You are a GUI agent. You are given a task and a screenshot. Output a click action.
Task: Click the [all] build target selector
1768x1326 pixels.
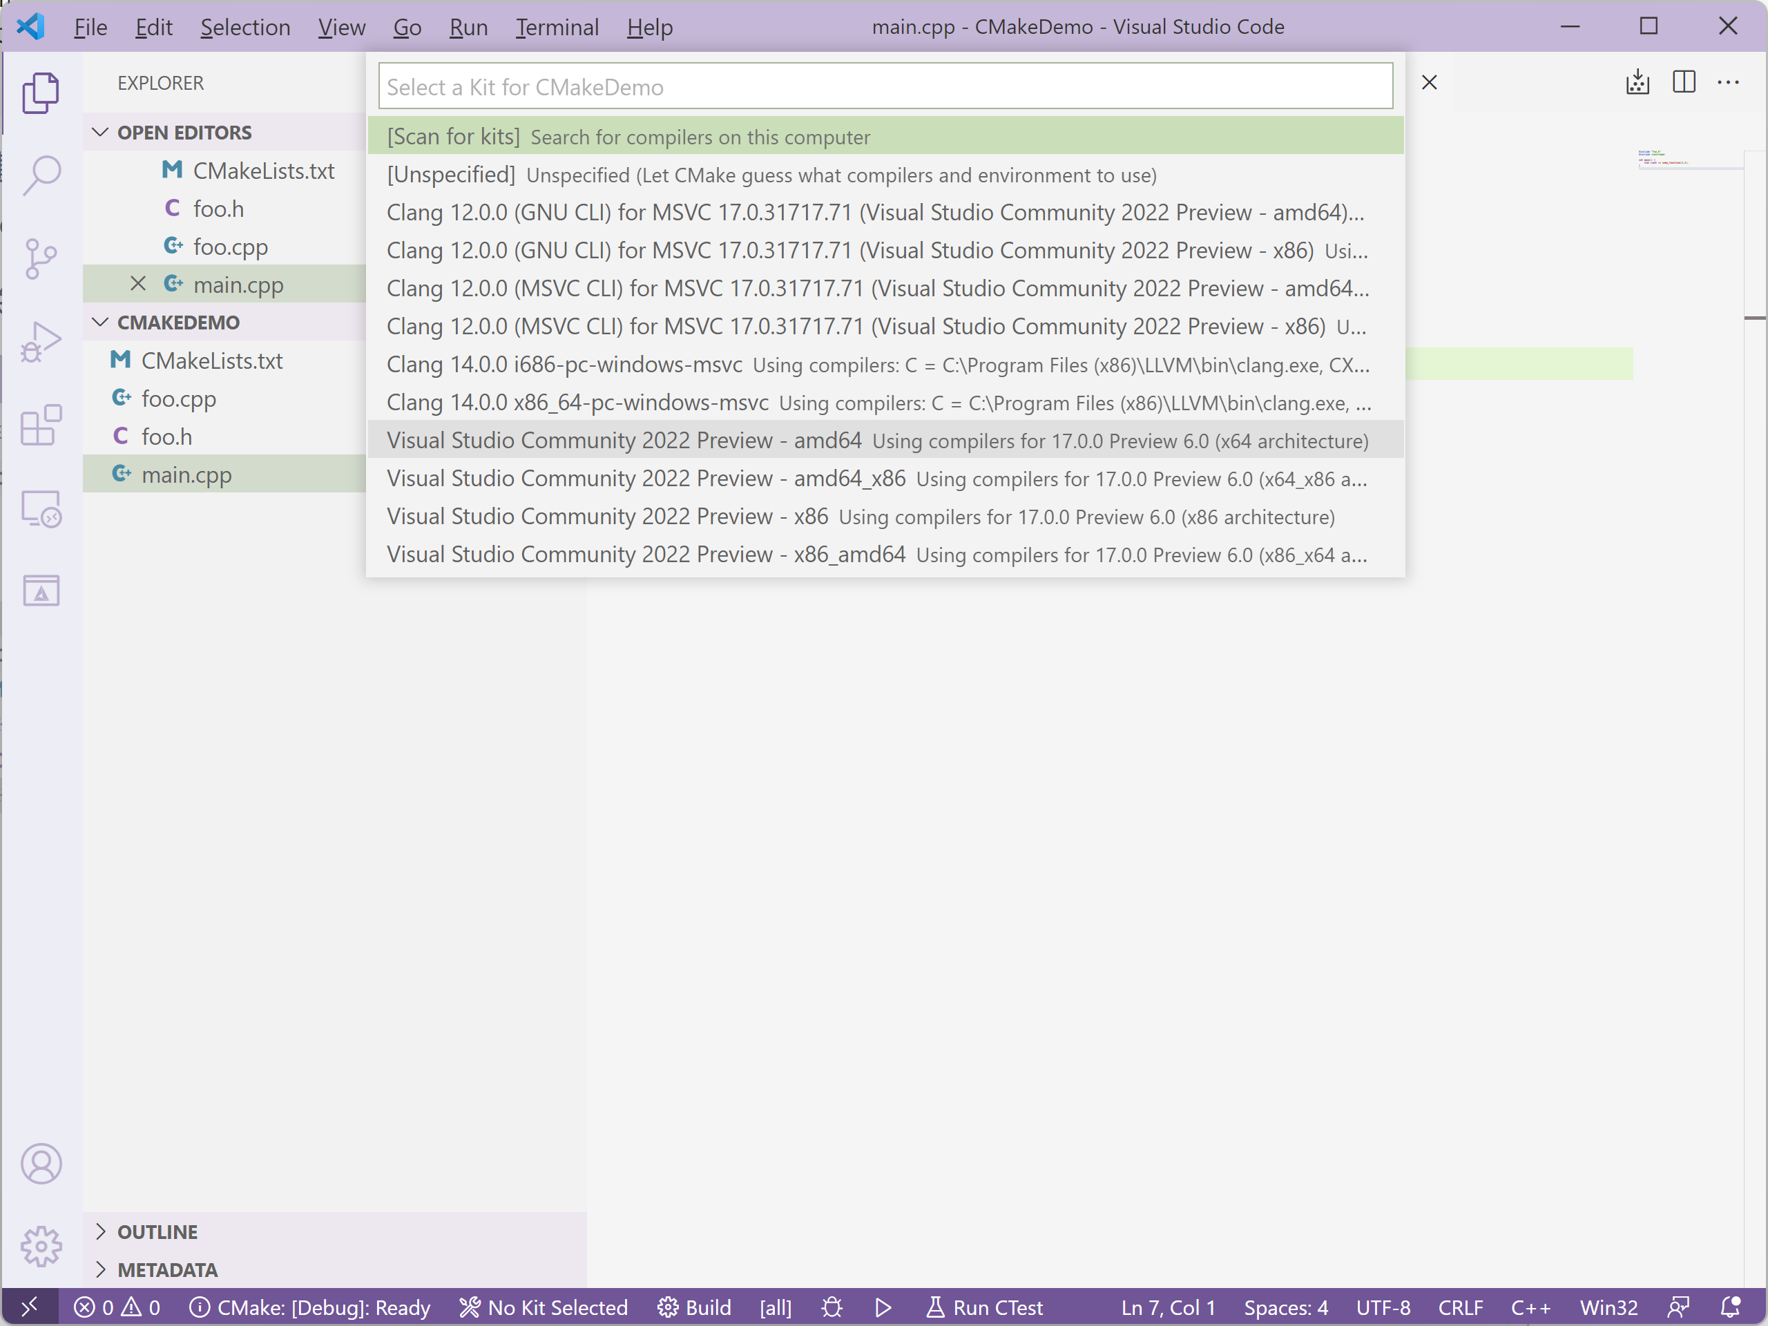[776, 1307]
